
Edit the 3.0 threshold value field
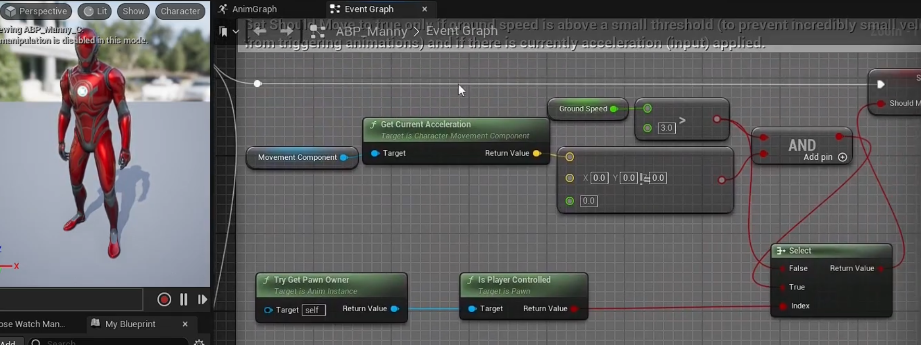click(666, 128)
